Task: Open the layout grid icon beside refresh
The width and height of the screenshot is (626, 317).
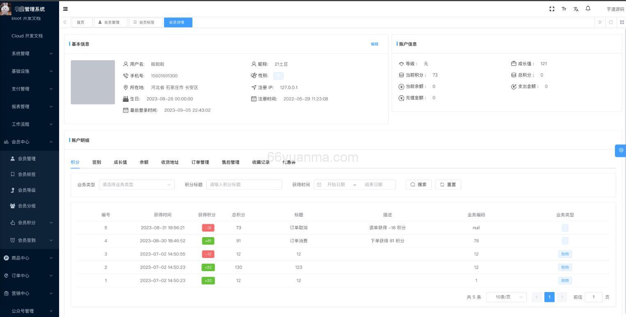Action: coord(621,23)
